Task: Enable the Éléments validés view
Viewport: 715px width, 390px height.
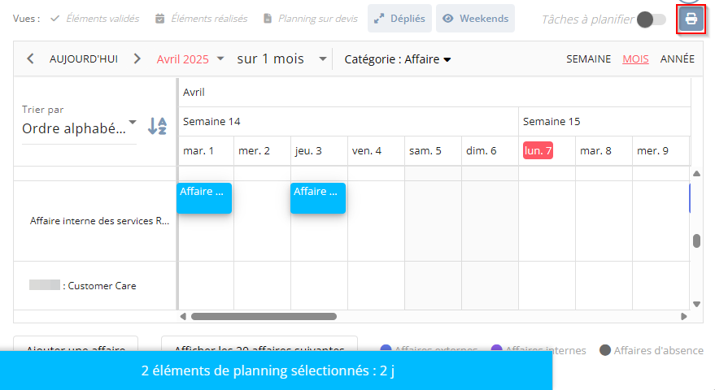Action: click(95, 19)
